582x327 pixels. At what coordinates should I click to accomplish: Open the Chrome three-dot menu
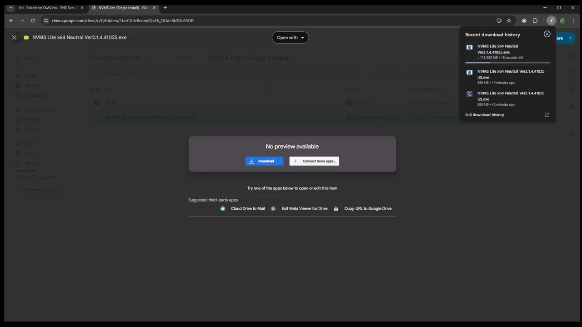(x=573, y=20)
